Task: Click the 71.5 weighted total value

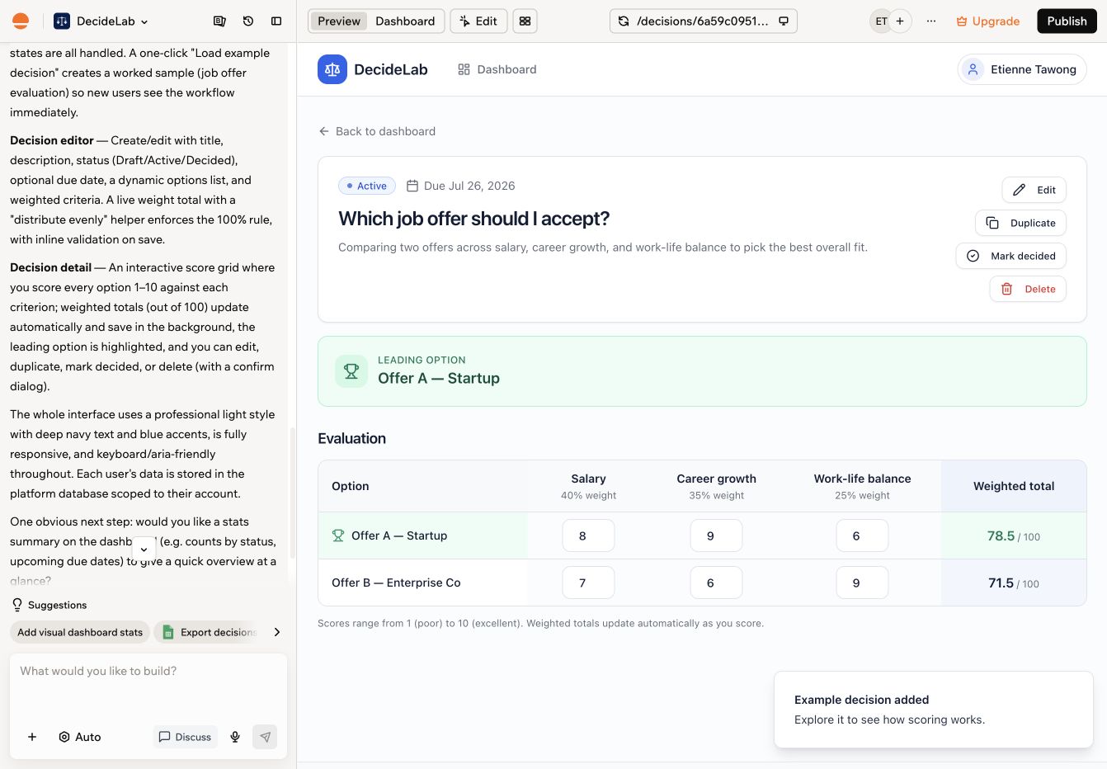Action: coord(1001,583)
